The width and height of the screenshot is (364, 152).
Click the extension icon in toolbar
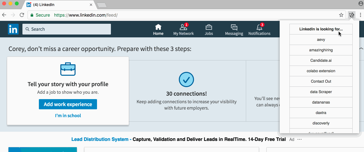point(352,15)
